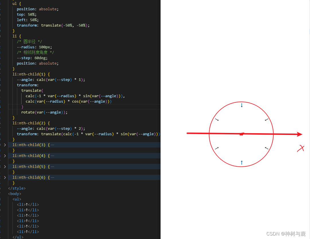Viewport: 310px width, 239px height.
Task: Click the 'ul {' selector line
Action: (x=17, y=4)
